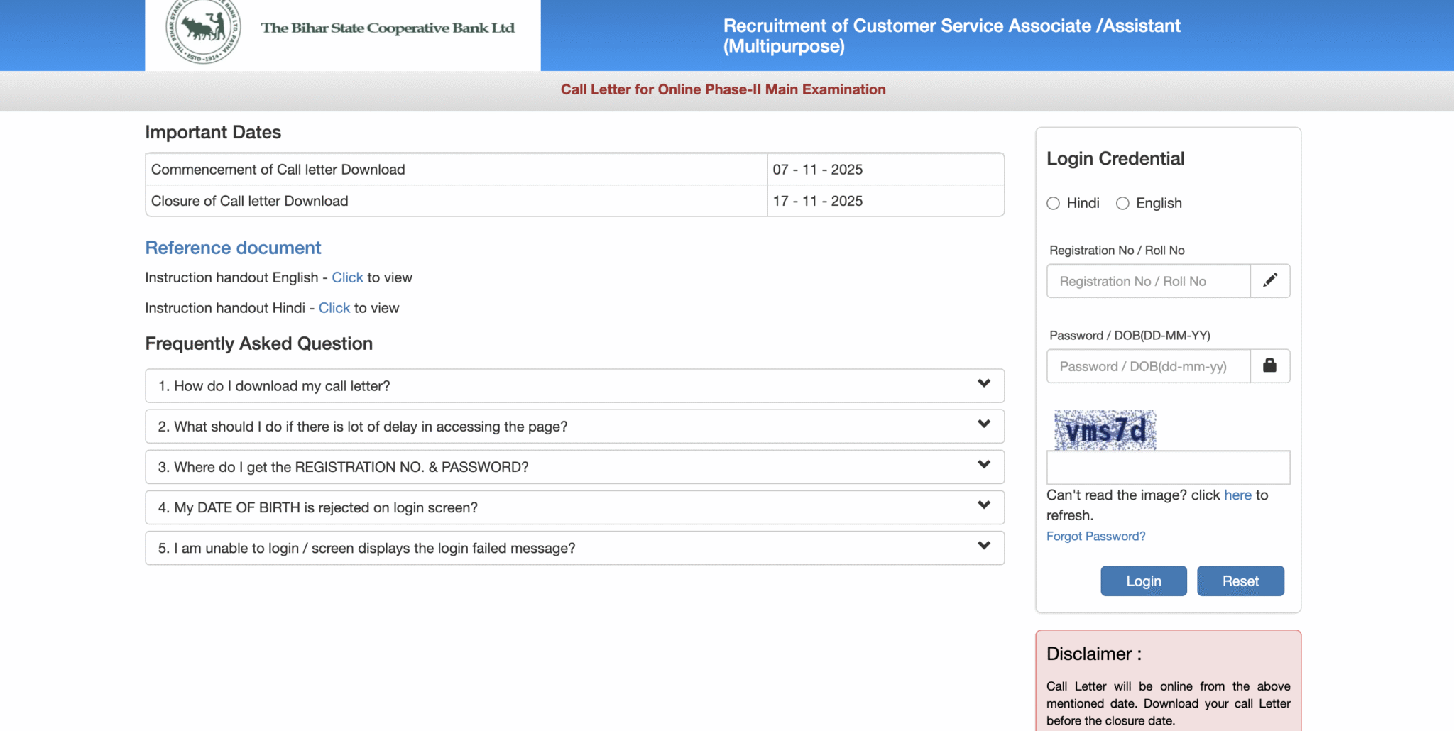Click the vms7d captcha image

[x=1105, y=429]
